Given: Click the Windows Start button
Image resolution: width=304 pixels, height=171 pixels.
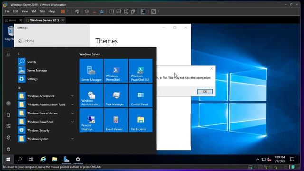Looking at the screenshot, I should click(8, 160).
